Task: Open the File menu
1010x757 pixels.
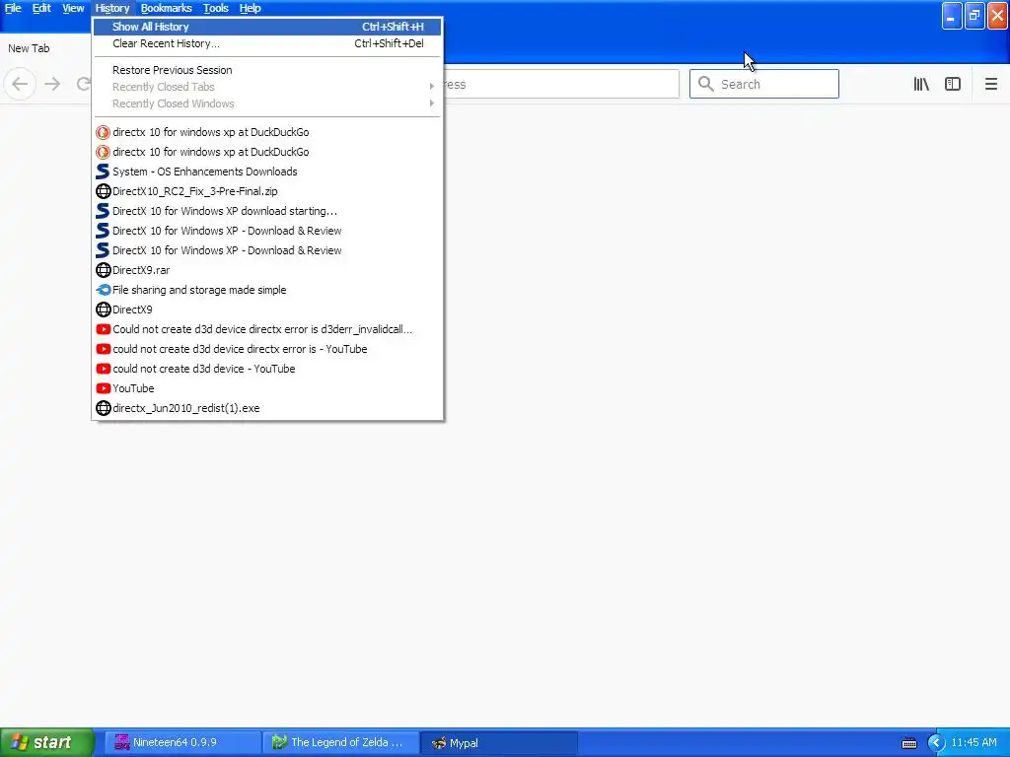Action: [13, 8]
